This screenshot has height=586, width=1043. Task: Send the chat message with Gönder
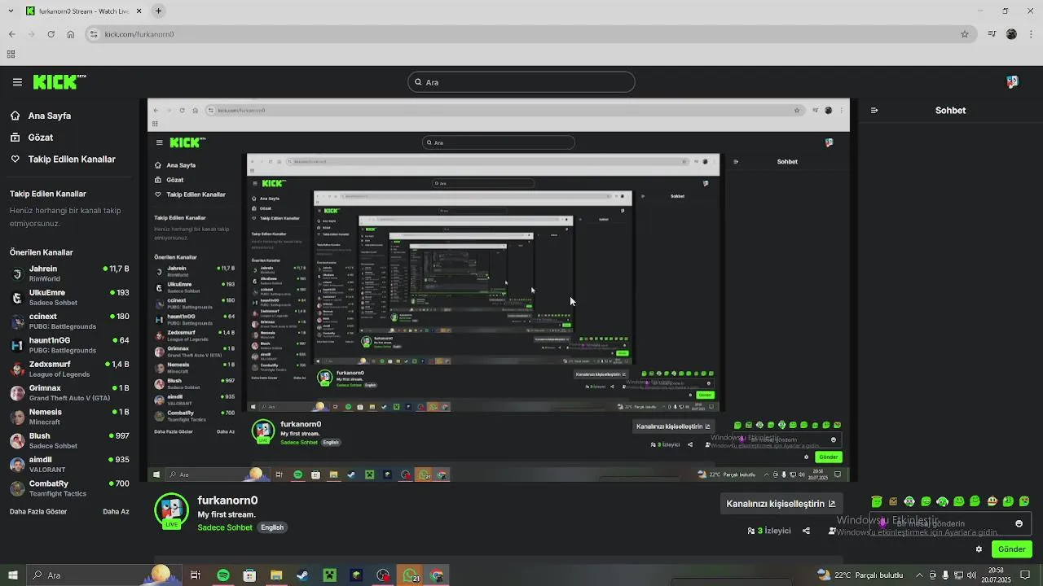point(1011,549)
